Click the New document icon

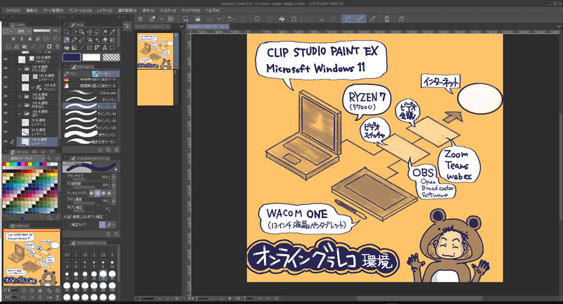pyautogui.click(x=186, y=19)
